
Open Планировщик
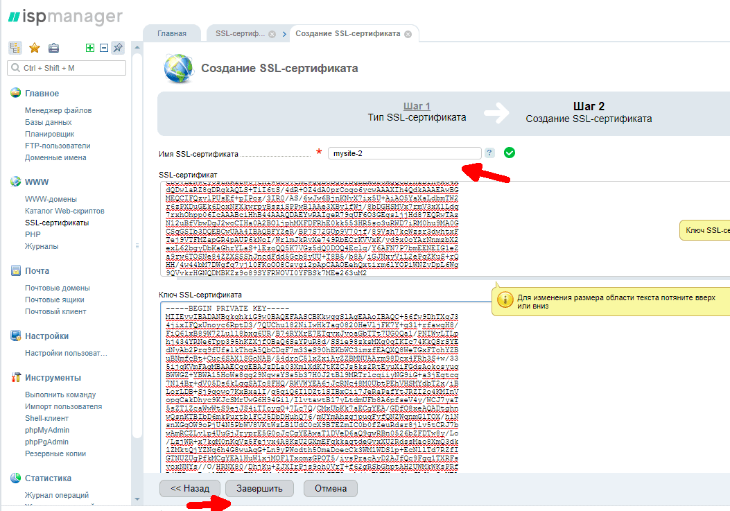point(50,134)
